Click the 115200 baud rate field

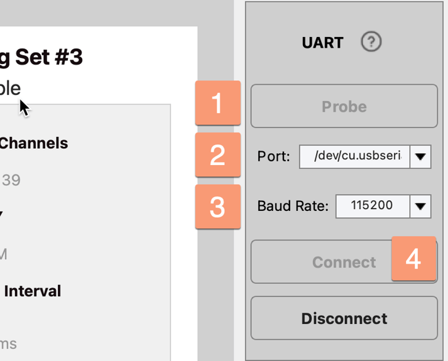point(372,205)
